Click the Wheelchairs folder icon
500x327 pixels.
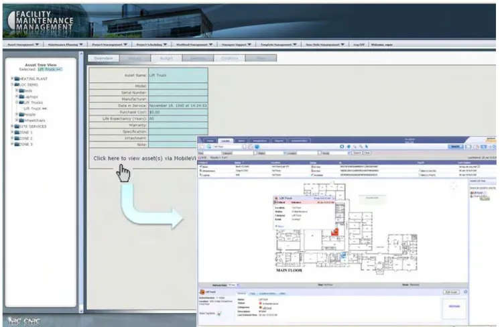pos(21,121)
